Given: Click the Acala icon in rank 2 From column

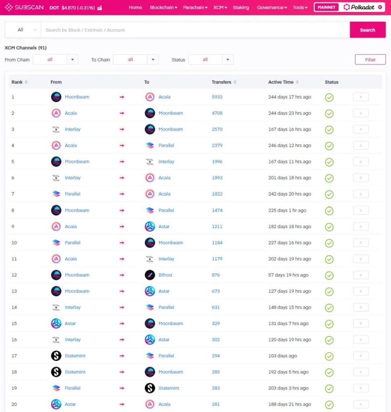Looking at the screenshot, I should [56, 113].
